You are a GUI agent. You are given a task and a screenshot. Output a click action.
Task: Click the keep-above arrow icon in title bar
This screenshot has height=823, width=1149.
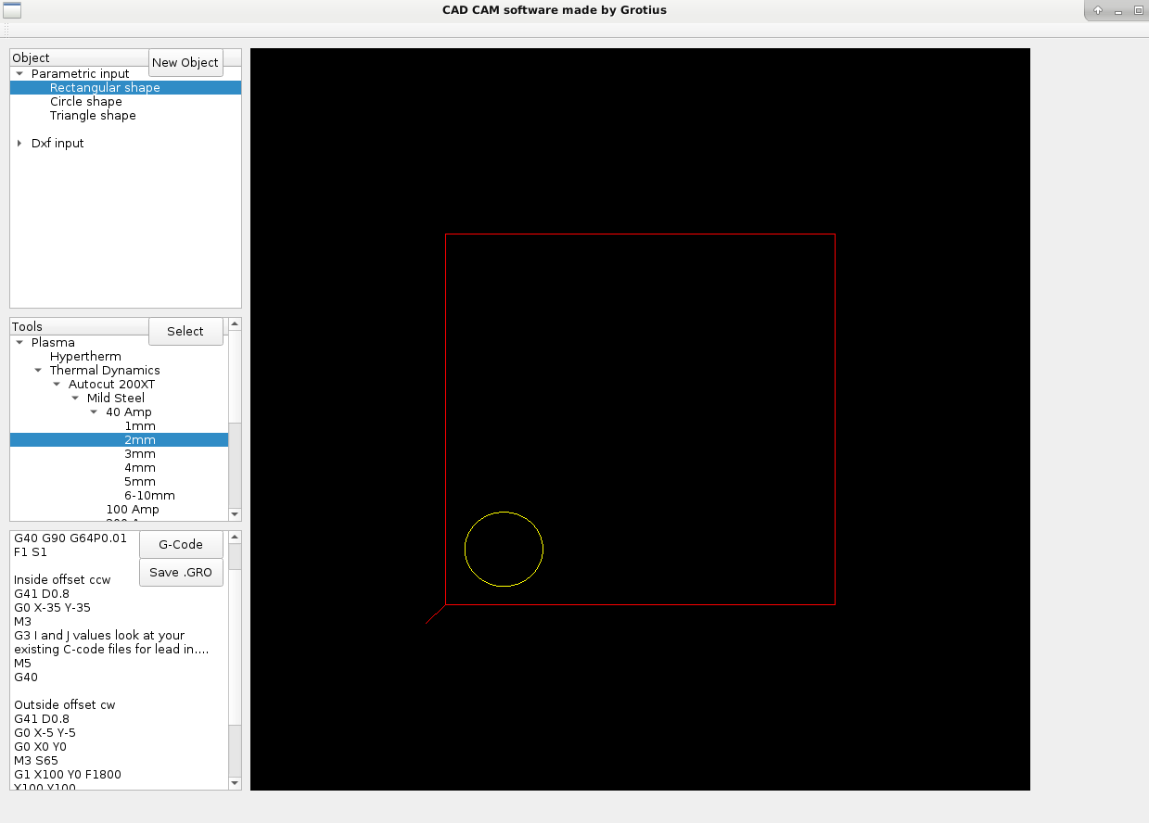coord(1098,10)
